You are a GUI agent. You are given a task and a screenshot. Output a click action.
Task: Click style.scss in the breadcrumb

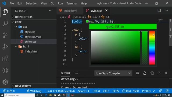click(78, 17)
